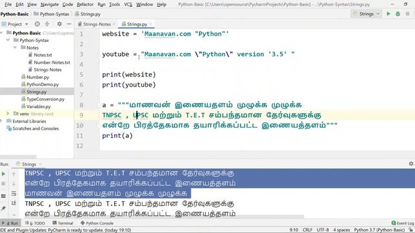Hide the Project panel with minus icon

pyautogui.click(x=69, y=24)
